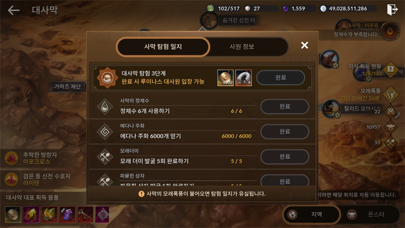This screenshot has width=405, height=228.
Task: Click the horn reward item icon
Action: tap(244, 78)
